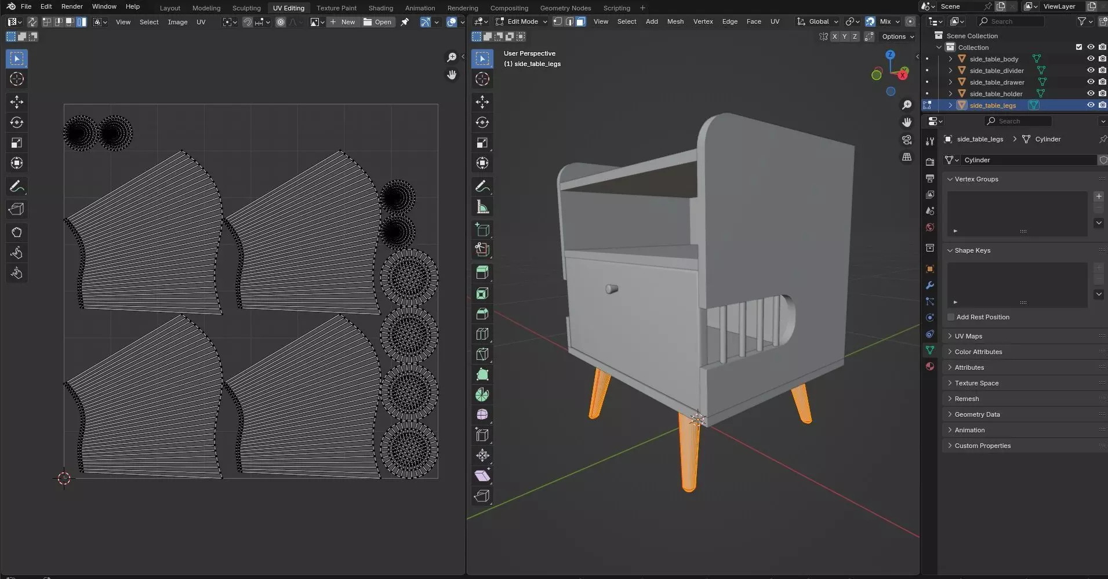Select the Rip Region tool in 3D viewport
Screen dimensions: 1108x579
coord(482,496)
